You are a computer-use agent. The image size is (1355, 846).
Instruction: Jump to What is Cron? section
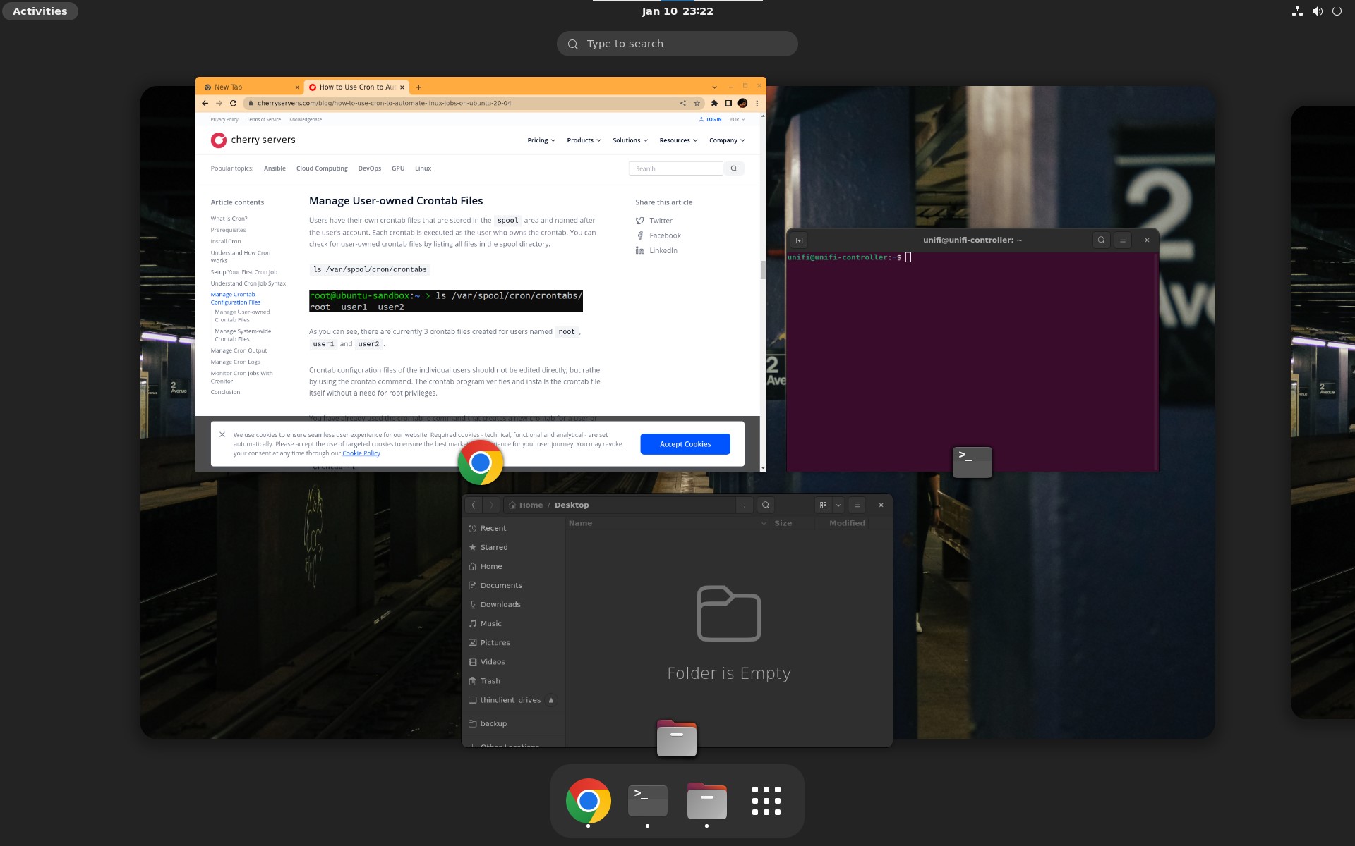click(229, 219)
